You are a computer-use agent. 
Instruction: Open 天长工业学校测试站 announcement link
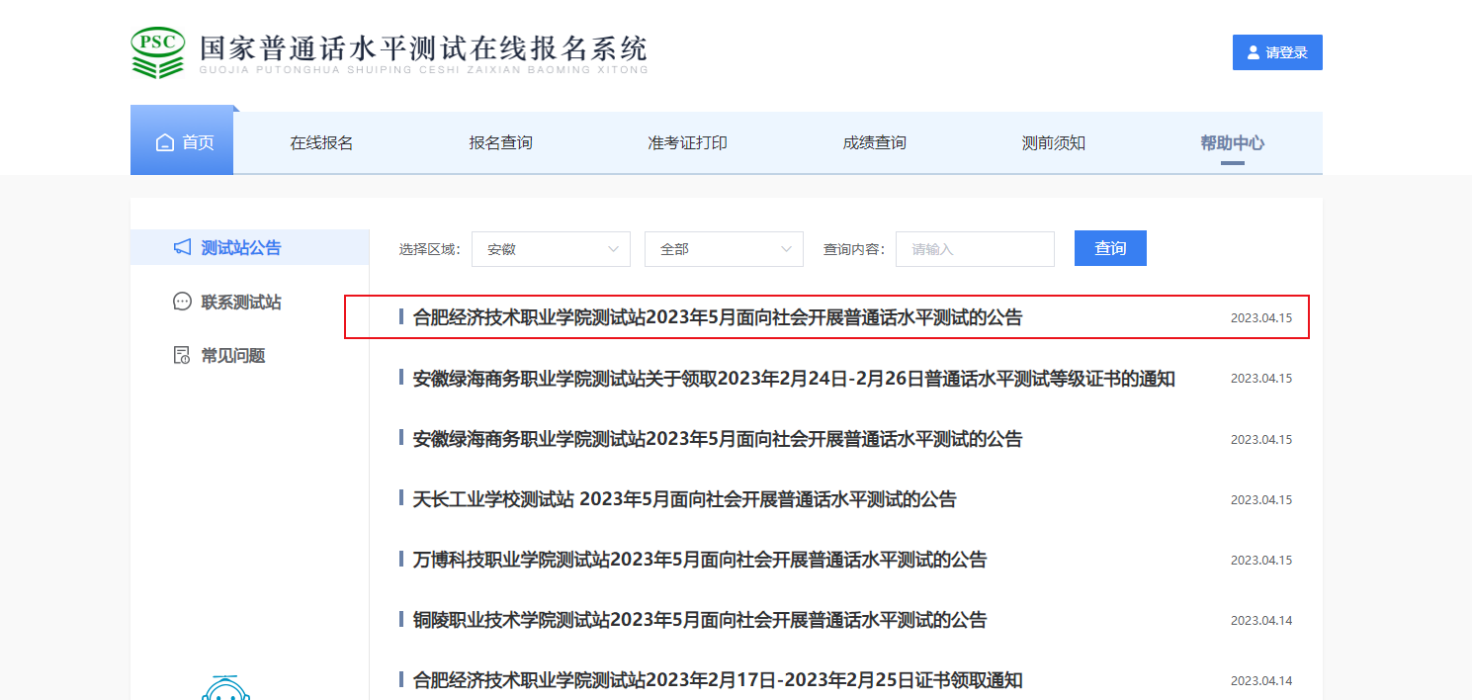coord(684,499)
